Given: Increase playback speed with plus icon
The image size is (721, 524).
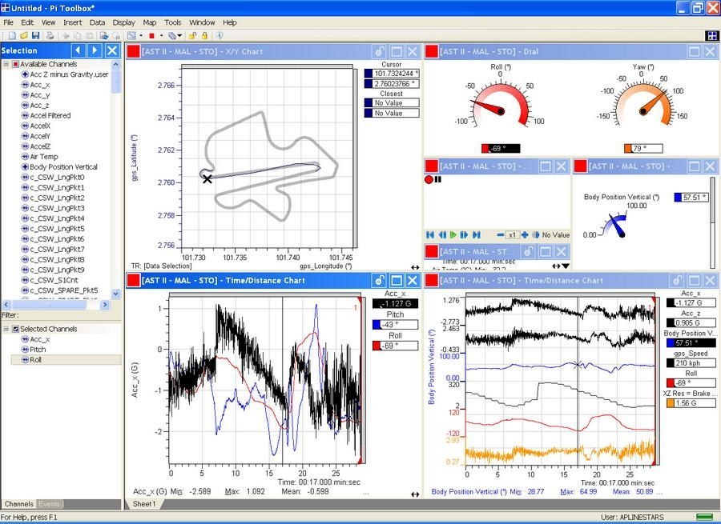Looking at the screenshot, I should click(x=525, y=234).
